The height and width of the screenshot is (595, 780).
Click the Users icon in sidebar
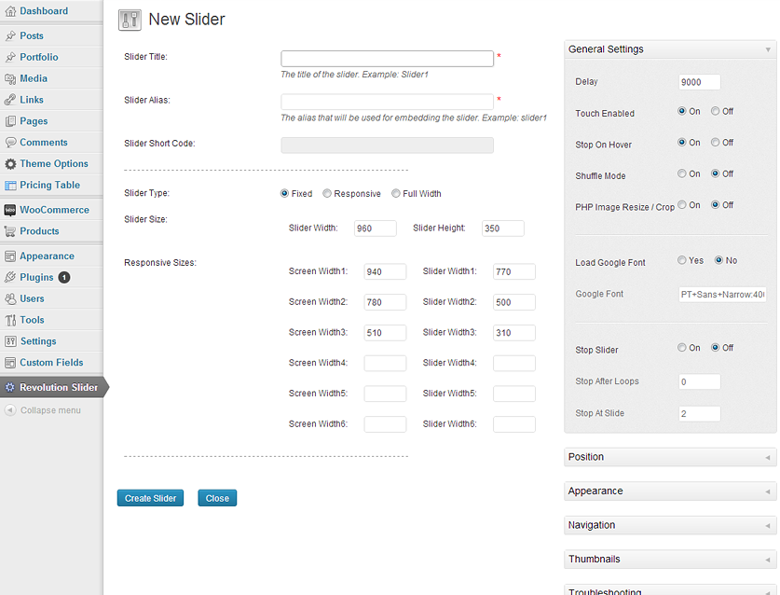(10, 298)
